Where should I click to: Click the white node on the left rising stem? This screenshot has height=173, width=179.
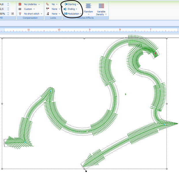point(28,118)
